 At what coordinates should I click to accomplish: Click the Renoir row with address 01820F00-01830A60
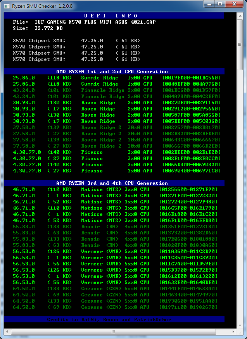click(115, 245)
